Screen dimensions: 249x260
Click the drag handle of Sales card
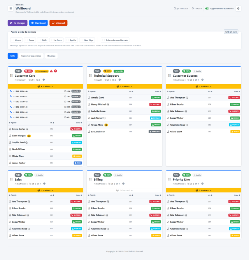[x=11, y=179]
